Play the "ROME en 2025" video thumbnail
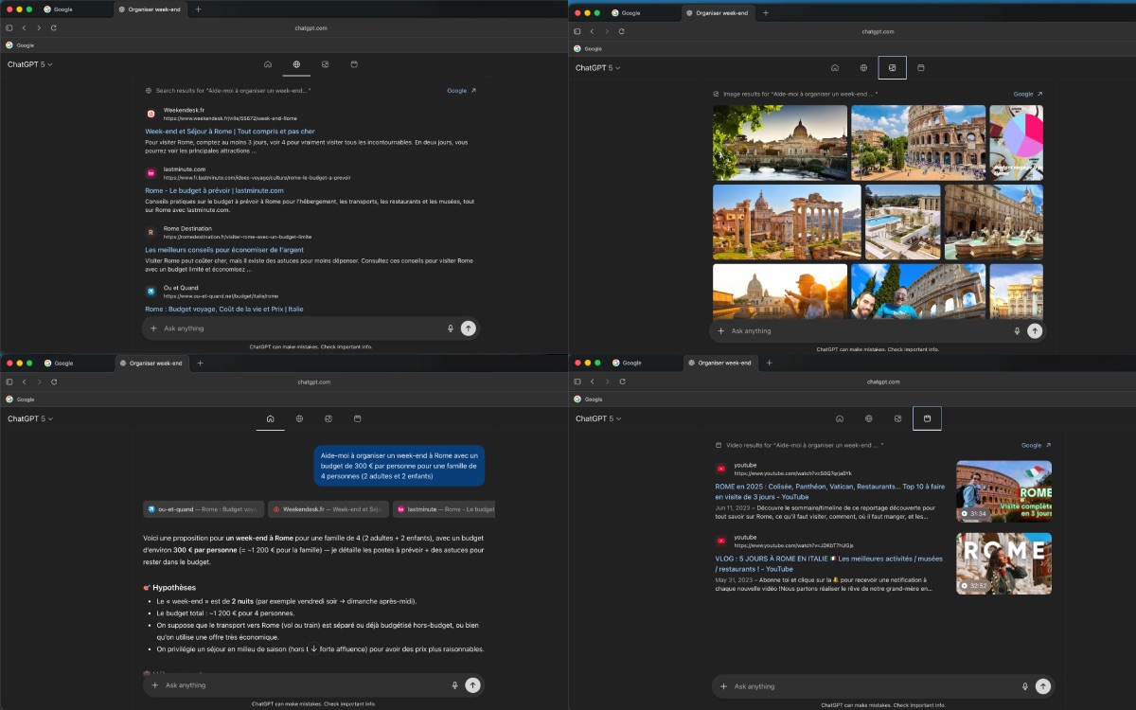This screenshot has width=1136, height=710. (1003, 491)
